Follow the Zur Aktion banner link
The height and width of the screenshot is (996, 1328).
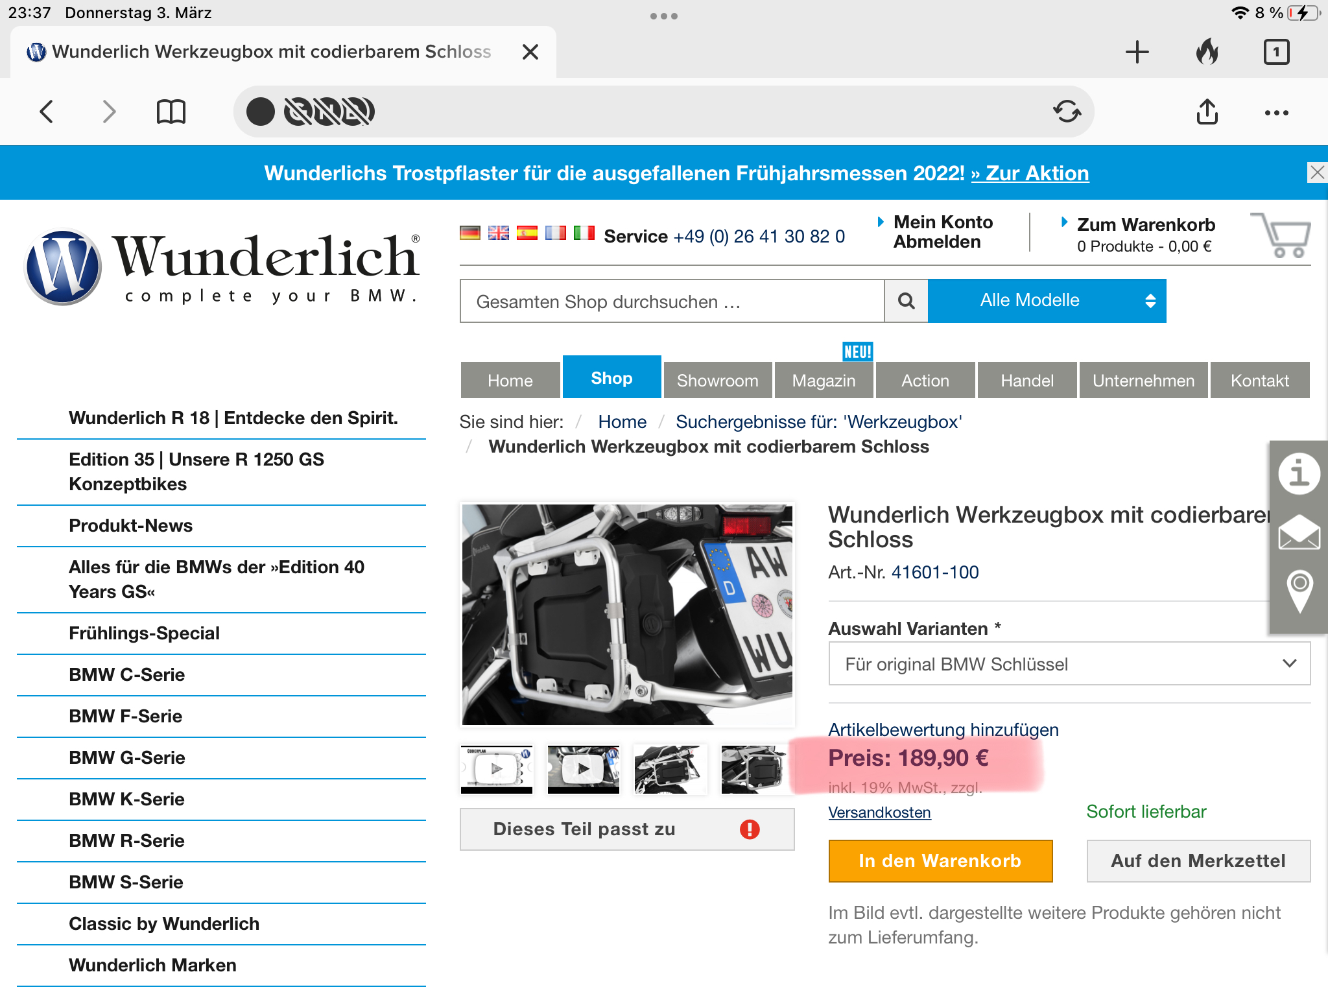click(1030, 173)
